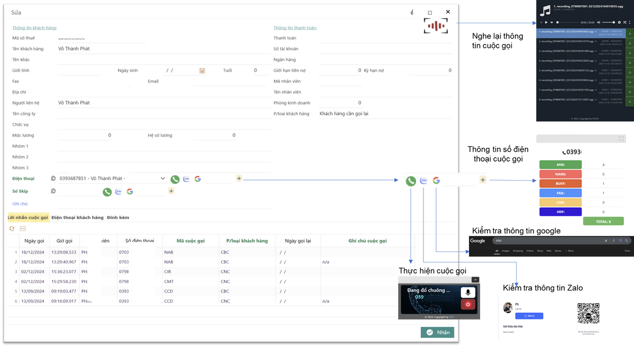Screen dimensions: 634x347
Task: Click the Tên khách hàng input field
Action: click(x=164, y=49)
